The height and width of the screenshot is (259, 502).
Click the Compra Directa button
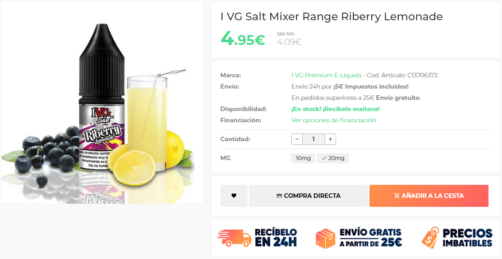coord(309,196)
